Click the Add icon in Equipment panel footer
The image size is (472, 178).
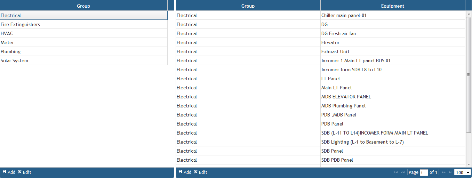[x=180, y=172]
